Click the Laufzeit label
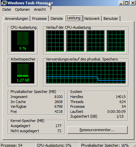136x147 pixels. point(77,112)
